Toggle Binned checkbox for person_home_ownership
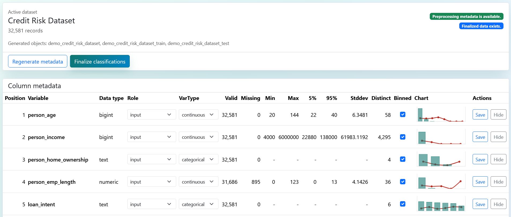Image resolution: width=511 pixels, height=217 pixels. pyautogui.click(x=402, y=159)
